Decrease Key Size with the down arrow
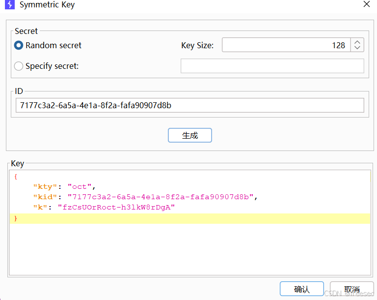This screenshot has height=300, width=377. [x=357, y=48]
